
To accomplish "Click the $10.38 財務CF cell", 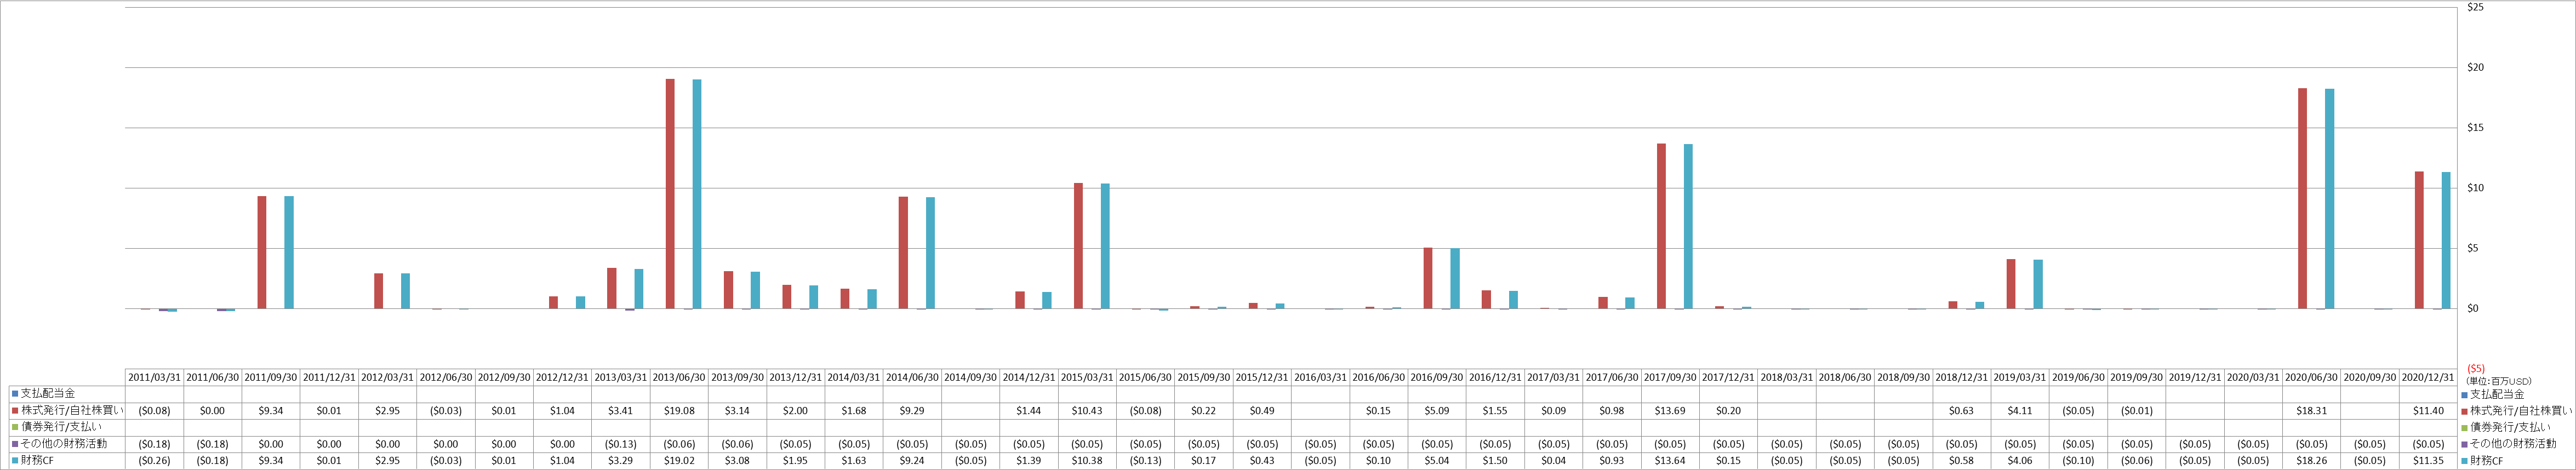I will (1087, 461).
